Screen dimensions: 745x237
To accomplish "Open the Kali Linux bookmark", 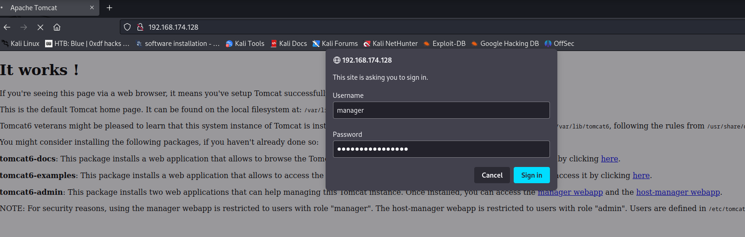I will (20, 44).
